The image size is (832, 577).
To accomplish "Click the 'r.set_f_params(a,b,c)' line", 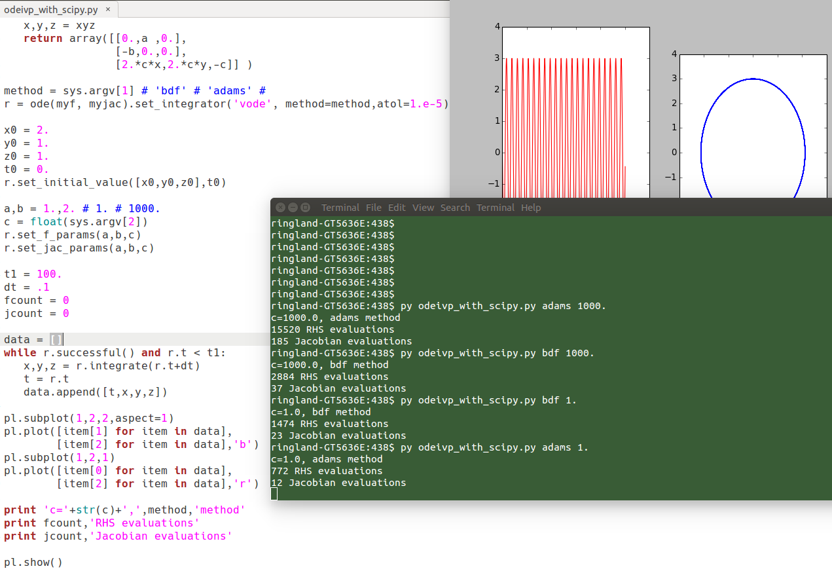I will pos(72,235).
